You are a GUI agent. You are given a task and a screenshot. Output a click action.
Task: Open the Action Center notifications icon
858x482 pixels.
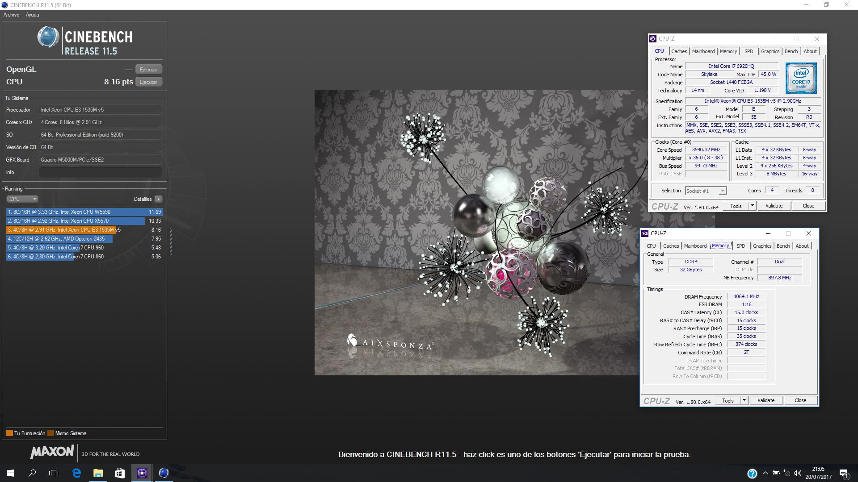[844, 474]
